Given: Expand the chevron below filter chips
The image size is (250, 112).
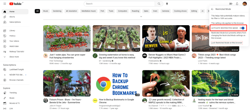Looking at the screenshot, I should click(141, 16).
